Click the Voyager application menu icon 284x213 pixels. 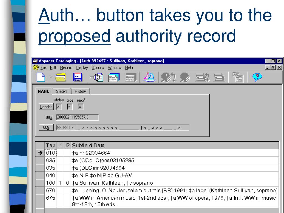36,68
